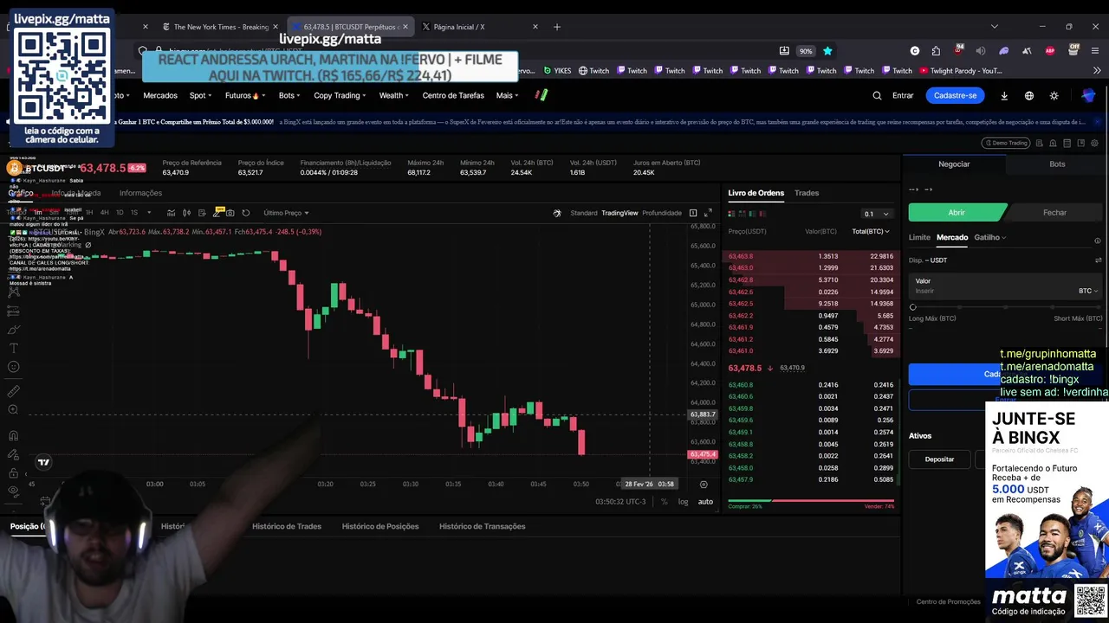Click the Entrar login link

click(903, 95)
